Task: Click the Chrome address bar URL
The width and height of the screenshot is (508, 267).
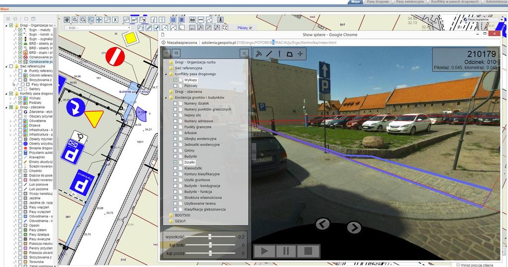Action: pyautogui.click(x=269, y=43)
